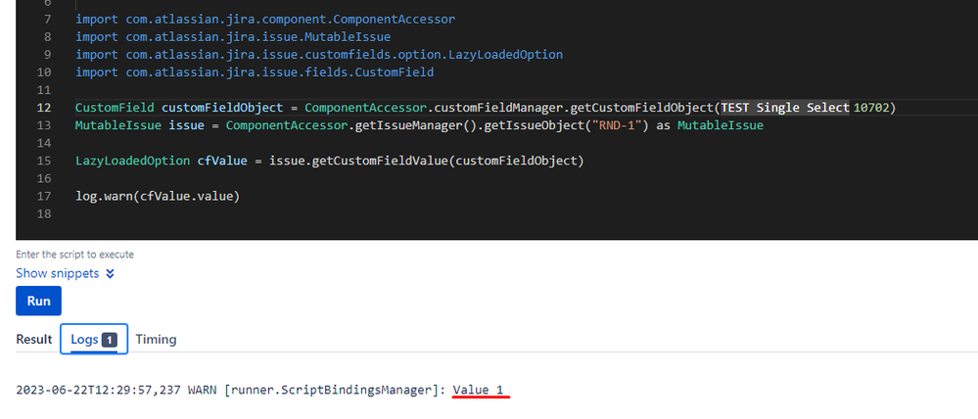
Task: Click the Show snippets chevron icon
Action: 110,274
